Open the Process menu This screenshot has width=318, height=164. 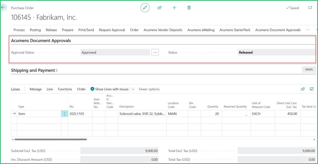tap(19, 30)
